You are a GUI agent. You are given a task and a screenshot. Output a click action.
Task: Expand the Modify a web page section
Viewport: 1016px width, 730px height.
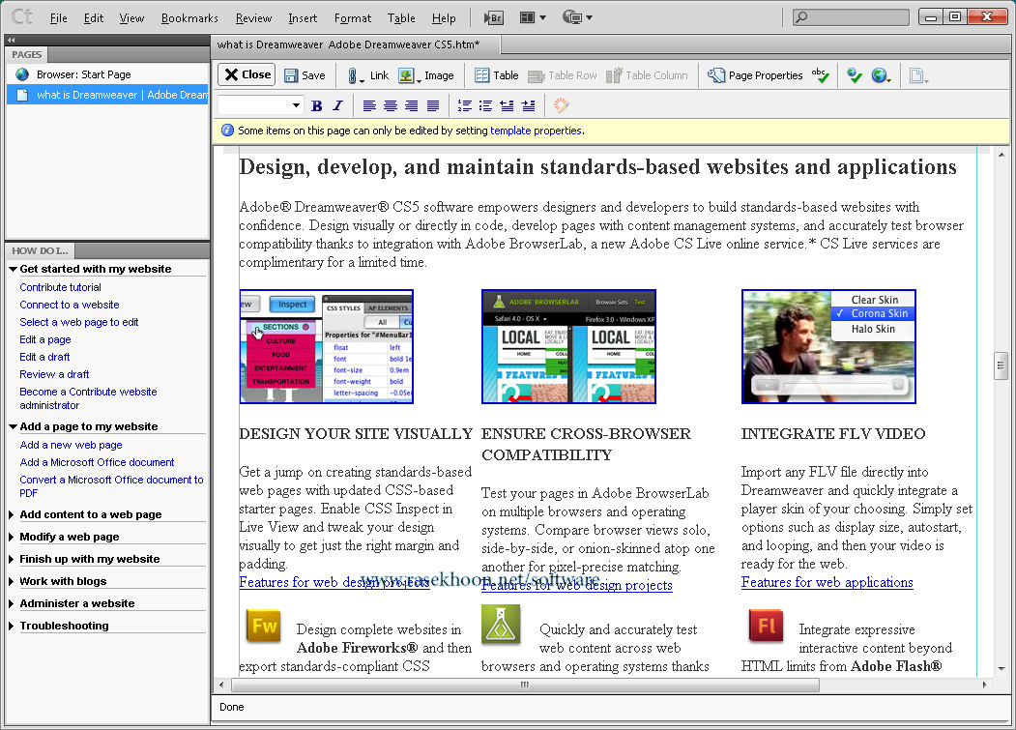pos(69,537)
